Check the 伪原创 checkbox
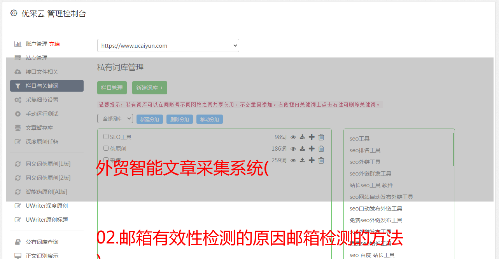The image size is (499, 259). [x=106, y=148]
